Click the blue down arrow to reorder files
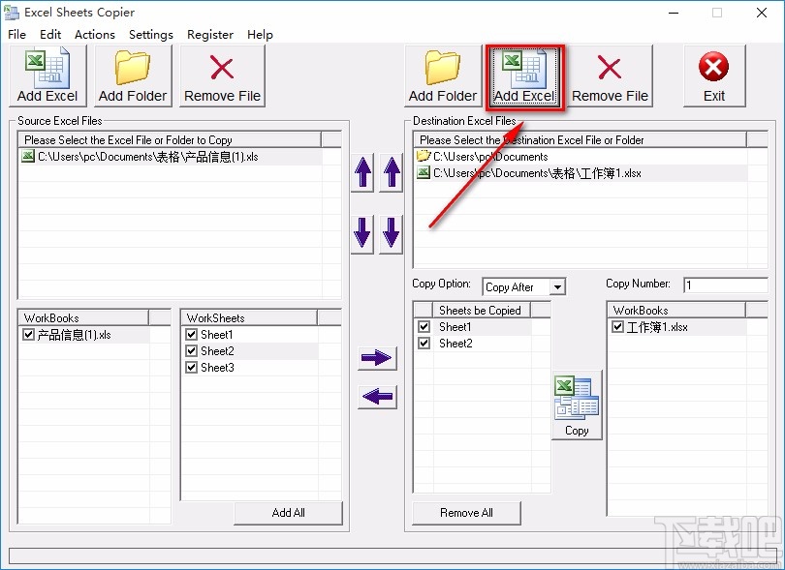785x570 pixels. [x=361, y=232]
